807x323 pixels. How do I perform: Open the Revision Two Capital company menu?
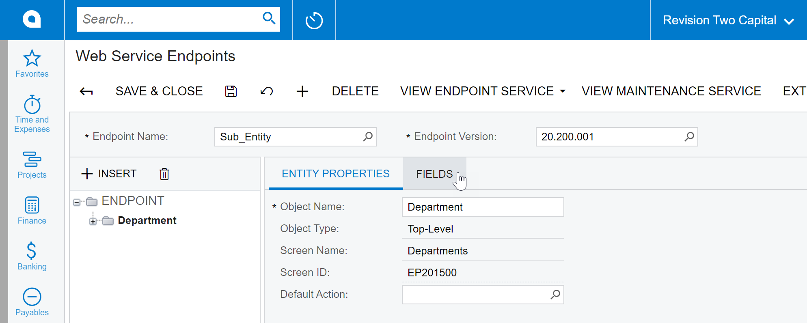point(728,20)
